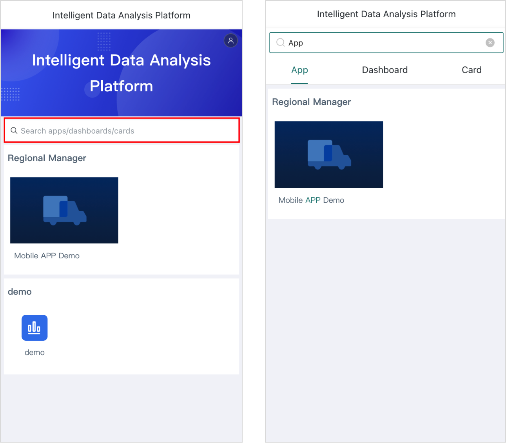Click the magnifier icon beside the App query
Viewport: 506px width, 443px height.
coord(281,42)
